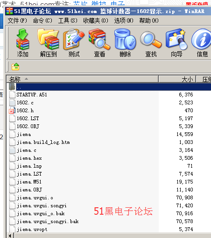211x238 pixels.
Task: Click the parent folder ".." icon
Action: [12, 87]
